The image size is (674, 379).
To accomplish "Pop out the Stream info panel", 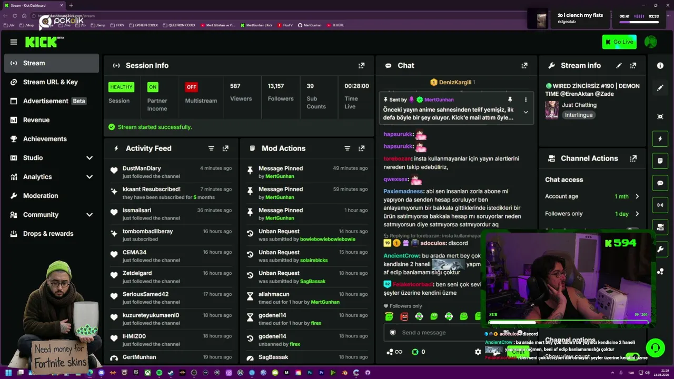I will pyautogui.click(x=633, y=65).
